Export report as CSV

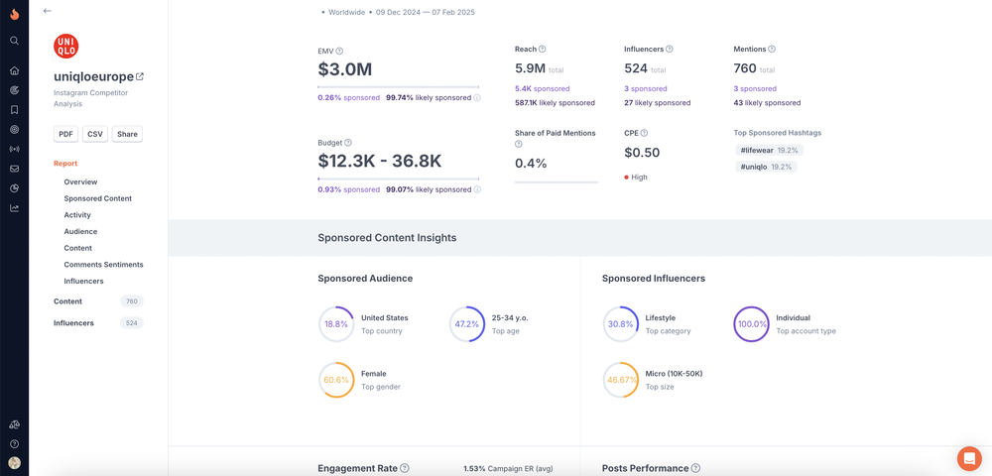pos(95,134)
